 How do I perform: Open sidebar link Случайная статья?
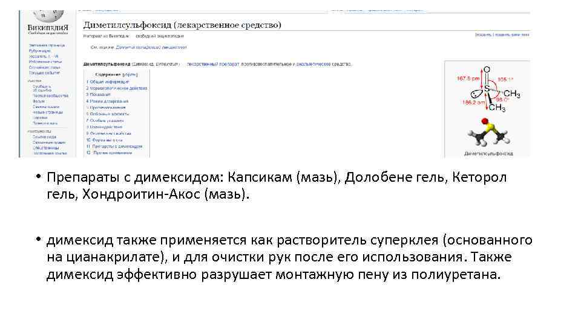(x=44, y=67)
